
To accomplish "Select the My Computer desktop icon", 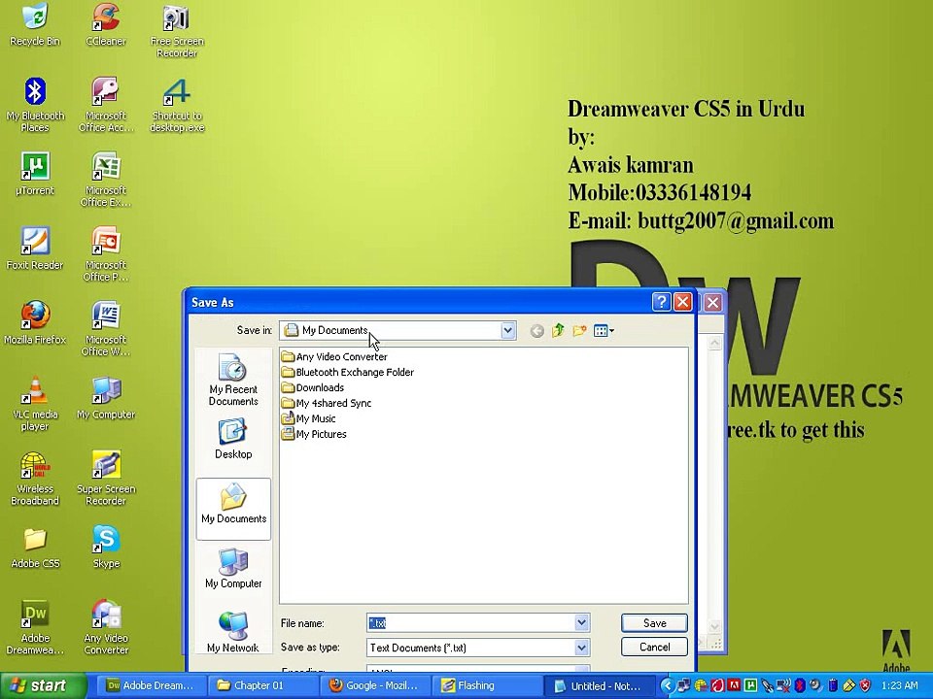I will (x=106, y=398).
